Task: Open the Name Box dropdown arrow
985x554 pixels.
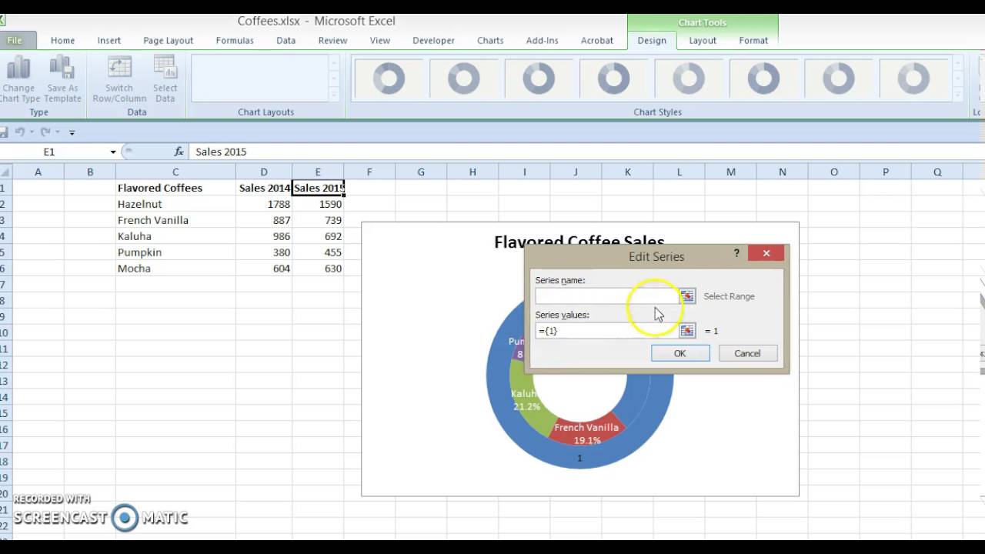Action: pyautogui.click(x=113, y=152)
